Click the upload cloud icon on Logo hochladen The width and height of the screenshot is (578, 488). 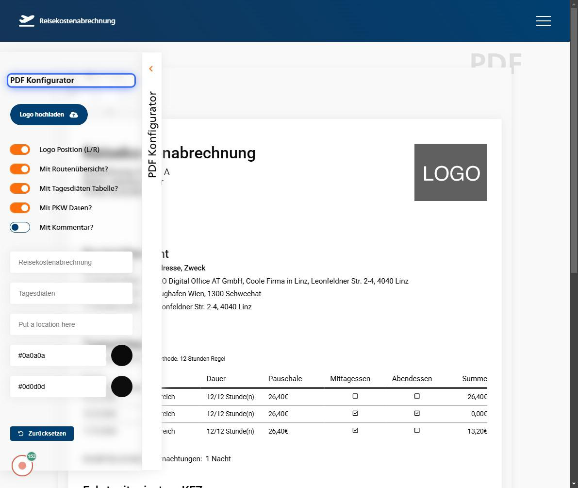[73, 115]
